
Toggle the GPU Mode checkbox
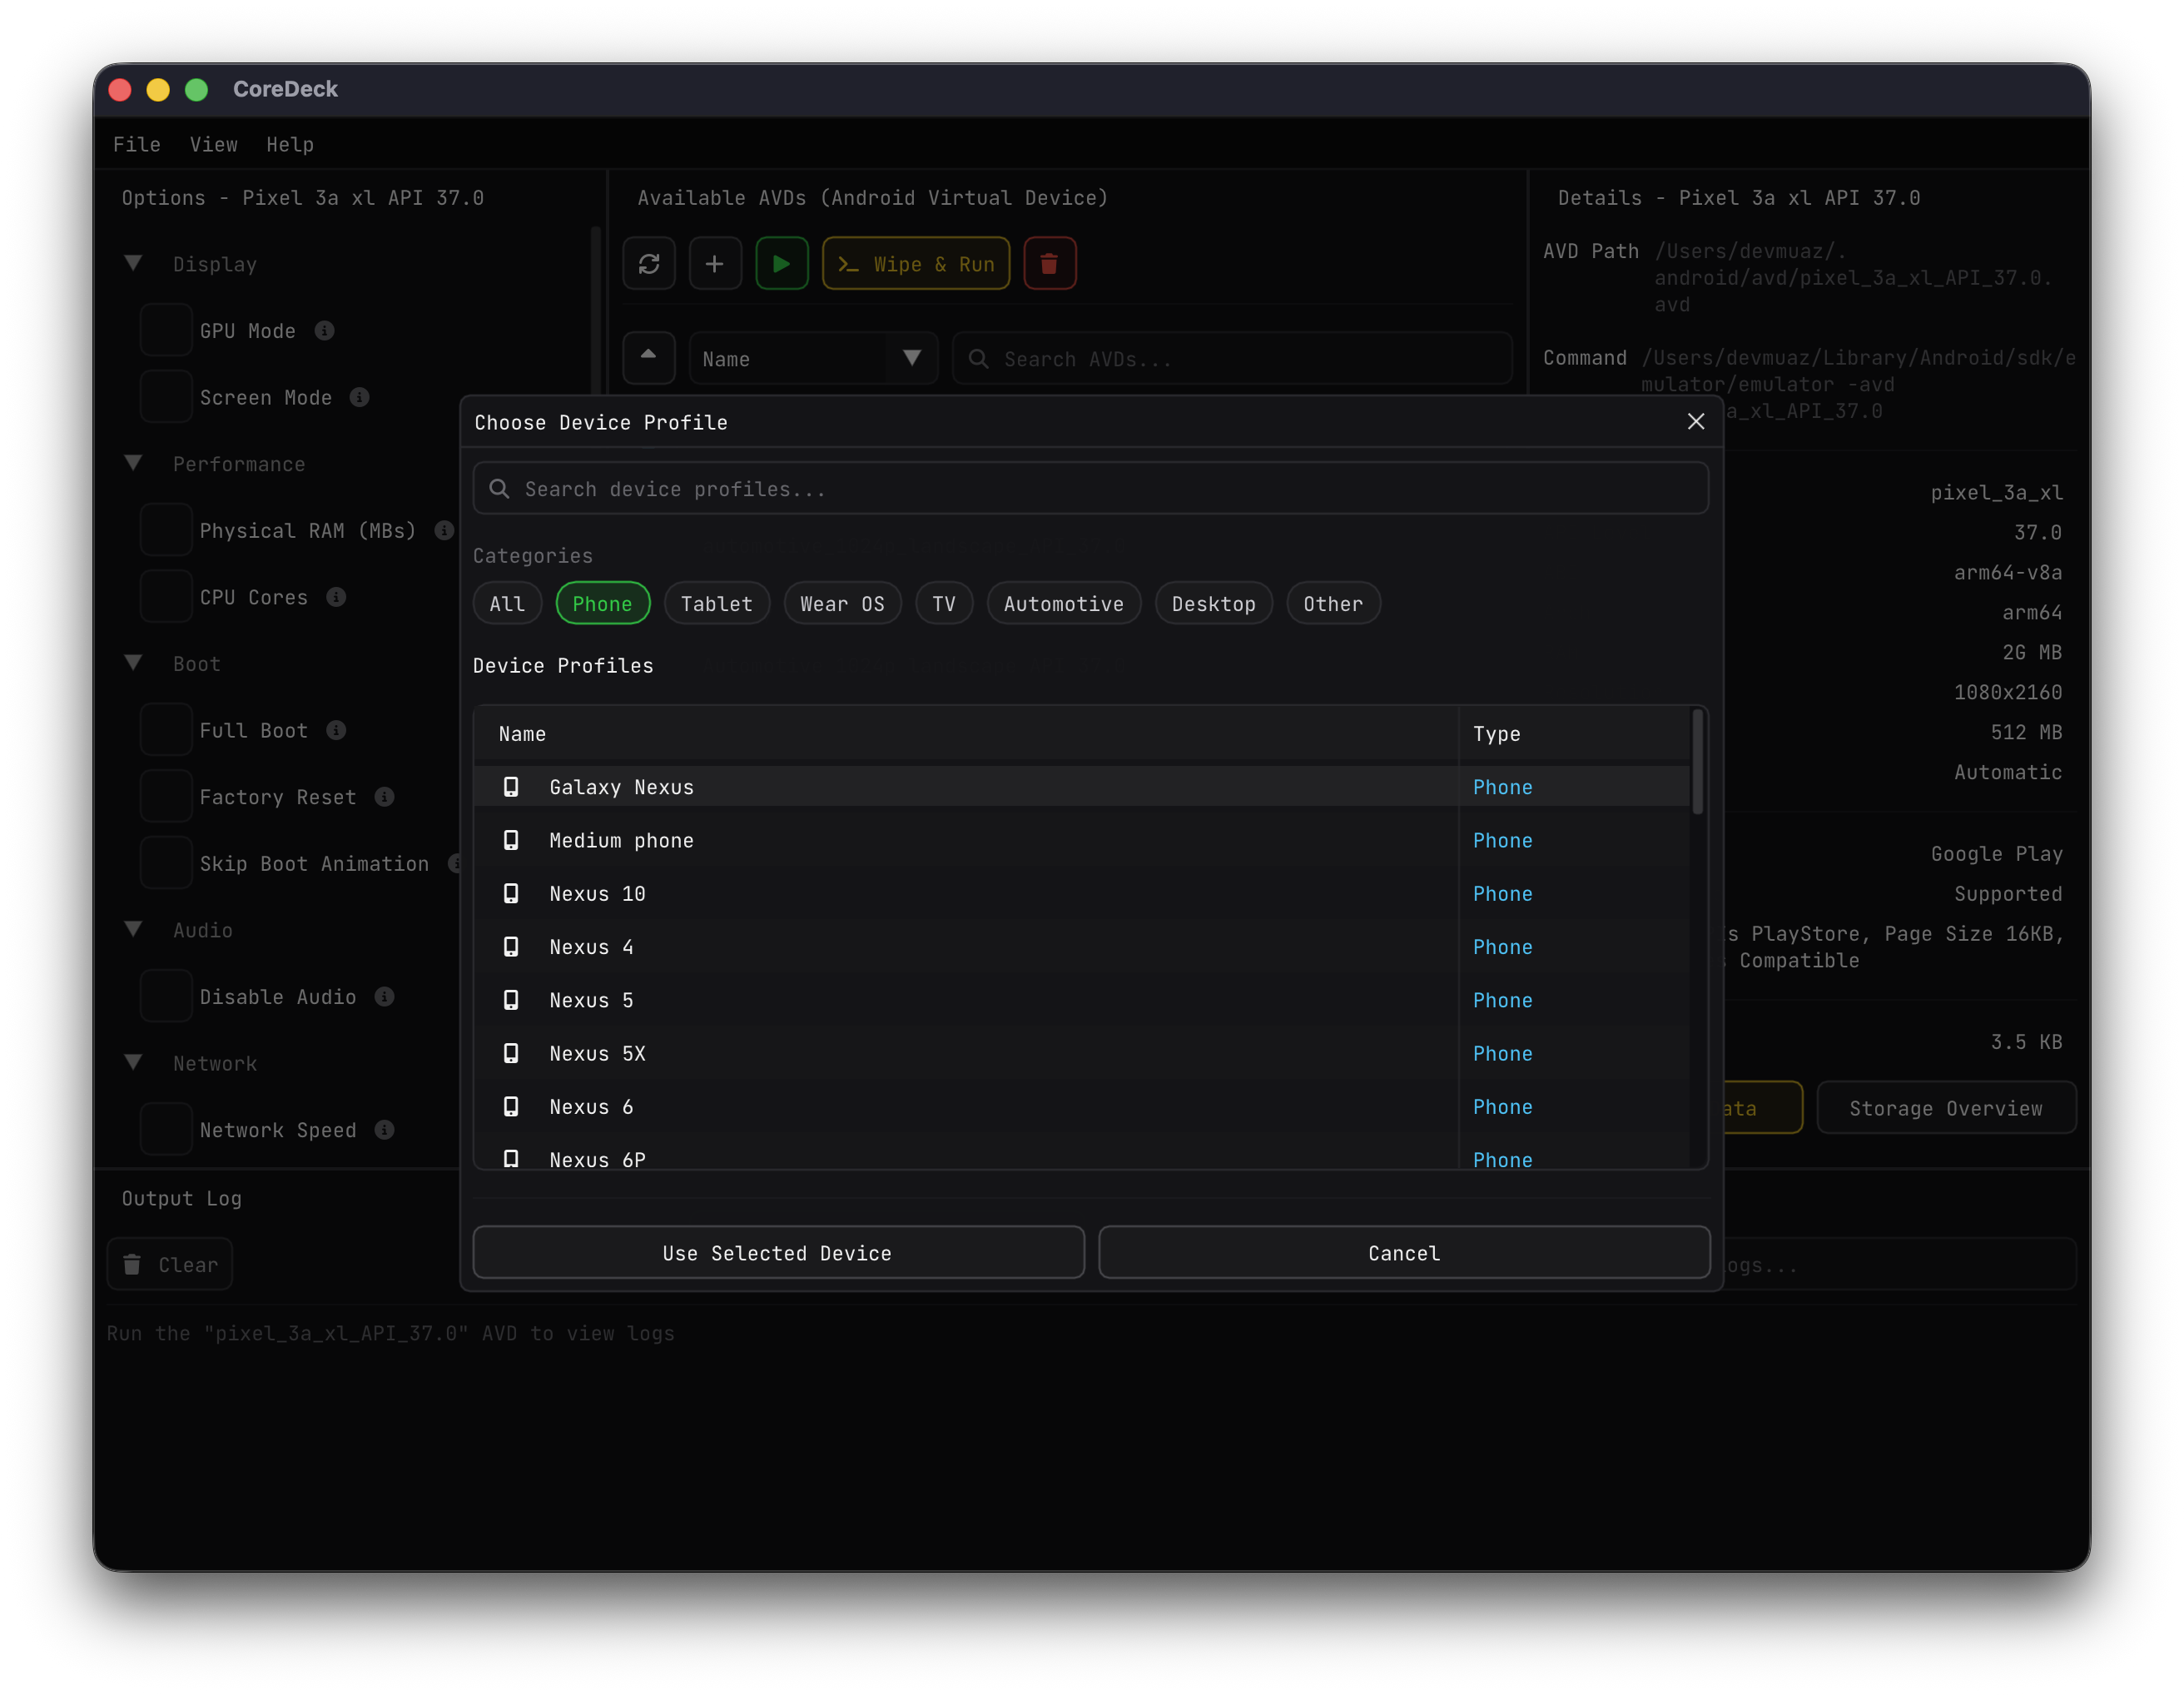[166, 331]
